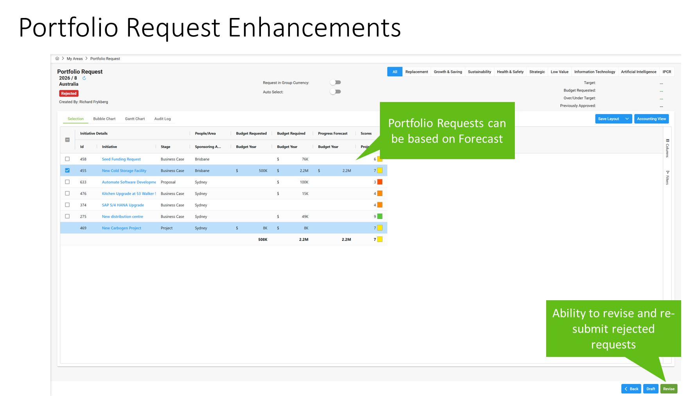Click the Back button with left chevron

click(x=631, y=389)
